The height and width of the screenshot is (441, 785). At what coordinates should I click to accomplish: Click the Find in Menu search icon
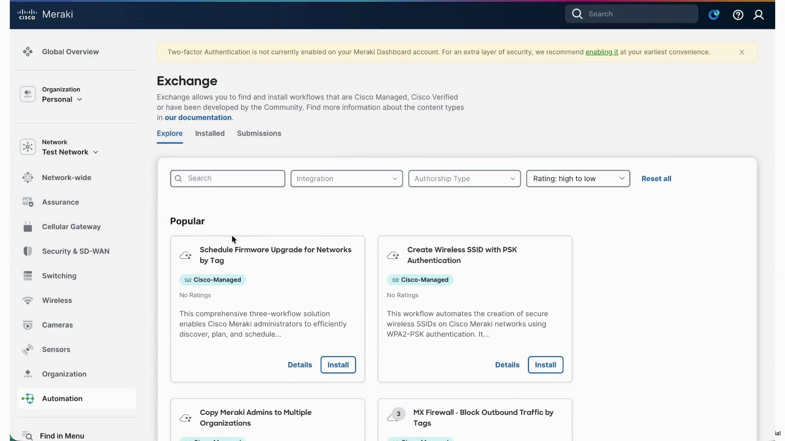pyautogui.click(x=27, y=436)
